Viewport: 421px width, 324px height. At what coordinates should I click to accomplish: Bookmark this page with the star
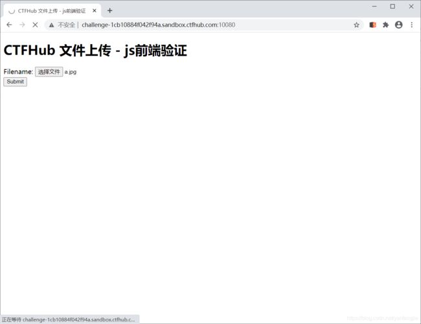pyautogui.click(x=356, y=25)
